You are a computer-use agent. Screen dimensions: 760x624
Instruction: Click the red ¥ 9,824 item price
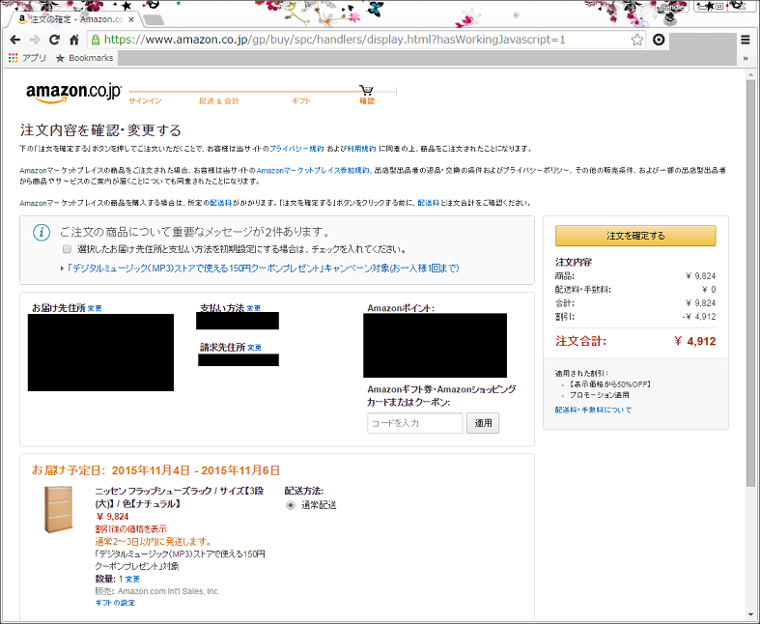(112, 517)
